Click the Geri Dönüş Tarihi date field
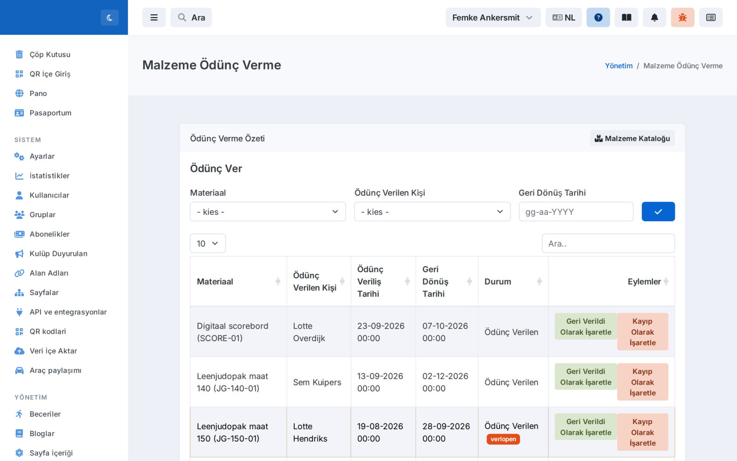 576,212
